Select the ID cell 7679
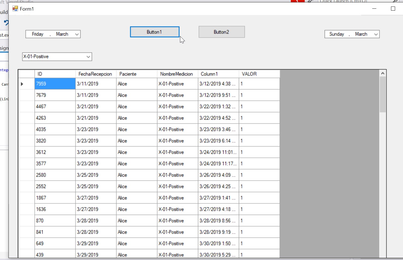The height and width of the screenshot is (260, 403). pos(55,95)
